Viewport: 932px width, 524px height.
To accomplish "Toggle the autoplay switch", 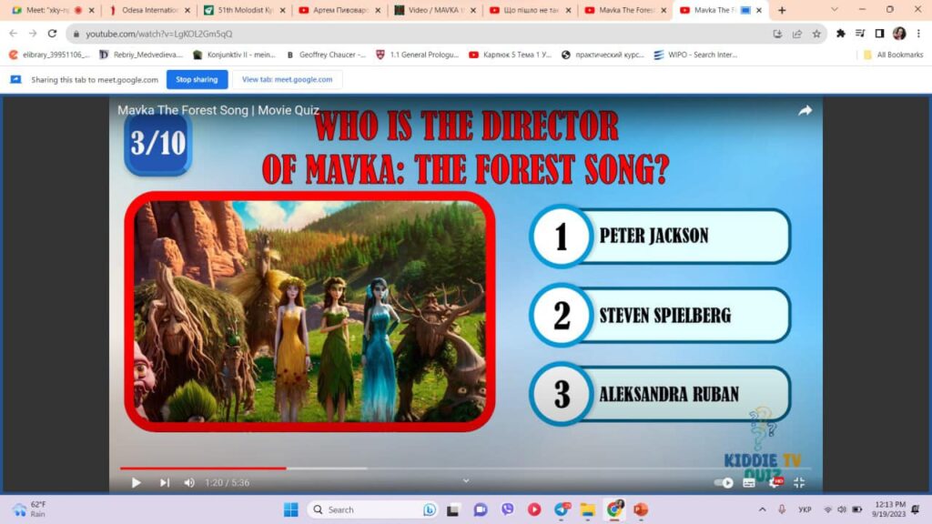I will [x=724, y=483].
